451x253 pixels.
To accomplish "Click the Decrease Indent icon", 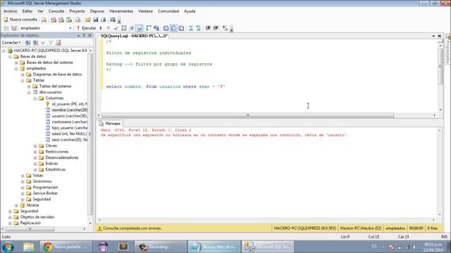I will [x=208, y=28].
